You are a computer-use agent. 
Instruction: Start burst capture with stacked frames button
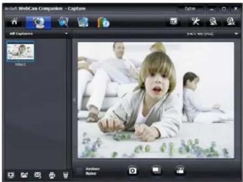pyautogui.click(x=156, y=170)
